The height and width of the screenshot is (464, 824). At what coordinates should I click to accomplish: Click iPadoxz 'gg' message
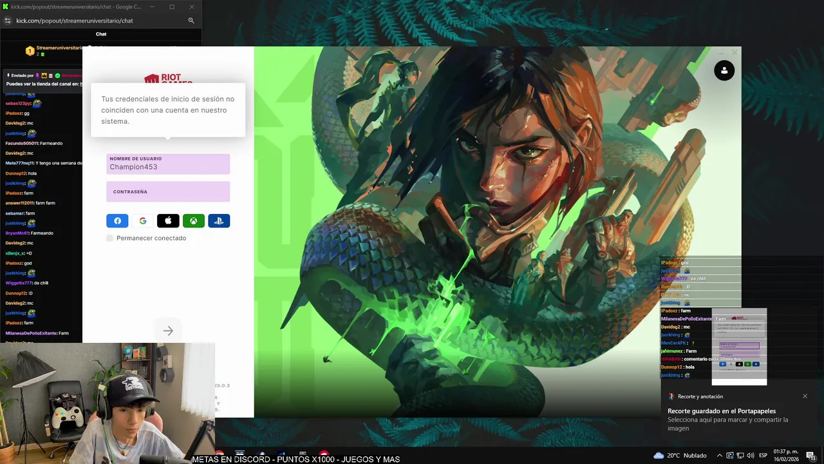(17, 113)
